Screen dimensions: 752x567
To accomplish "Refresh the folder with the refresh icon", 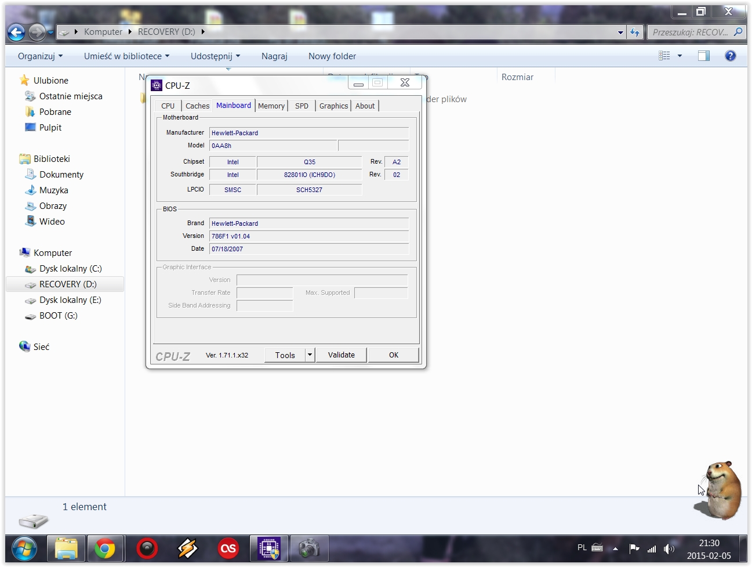I will click(x=635, y=32).
